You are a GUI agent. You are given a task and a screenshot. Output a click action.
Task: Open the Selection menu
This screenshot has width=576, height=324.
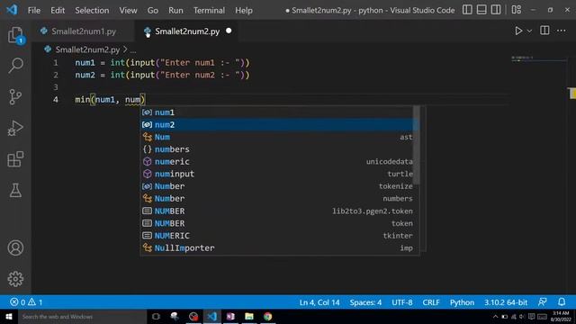(x=92, y=10)
